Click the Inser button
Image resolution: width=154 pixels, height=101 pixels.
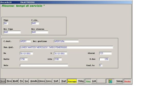point(3,81)
